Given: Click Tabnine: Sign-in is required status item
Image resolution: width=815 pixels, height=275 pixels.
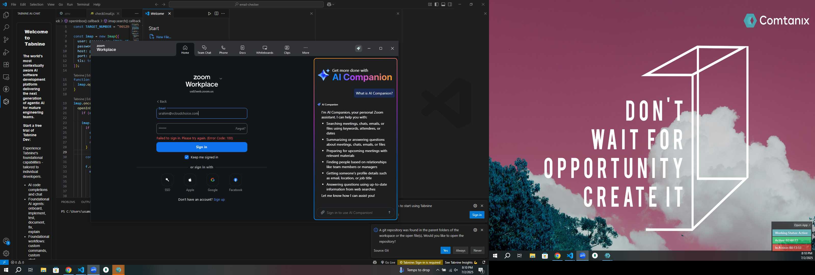Looking at the screenshot, I should point(420,262).
